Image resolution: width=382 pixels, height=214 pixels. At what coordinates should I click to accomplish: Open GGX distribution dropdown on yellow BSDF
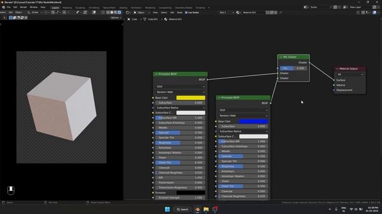tap(180, 87)
